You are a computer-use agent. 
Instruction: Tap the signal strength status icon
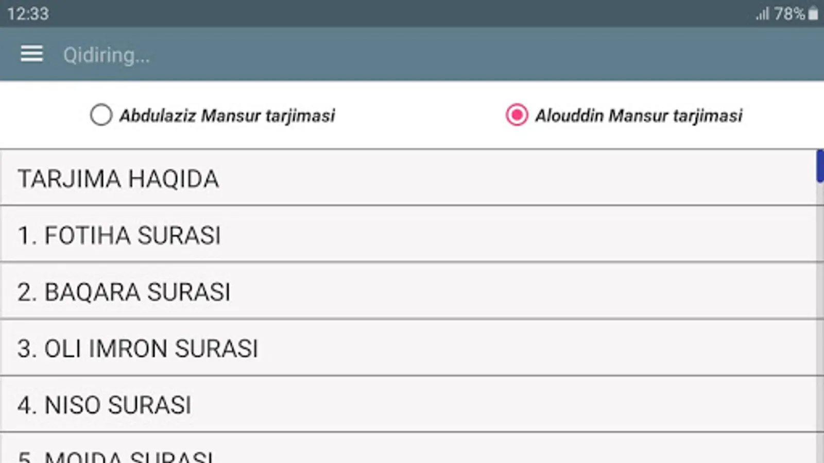[x=762, y=14]
